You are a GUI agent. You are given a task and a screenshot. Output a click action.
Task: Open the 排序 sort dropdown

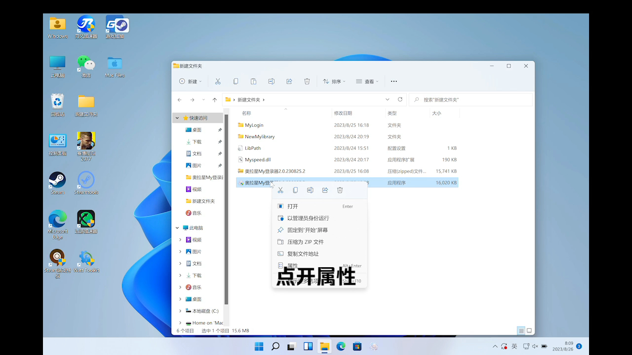tap(334, 81)
